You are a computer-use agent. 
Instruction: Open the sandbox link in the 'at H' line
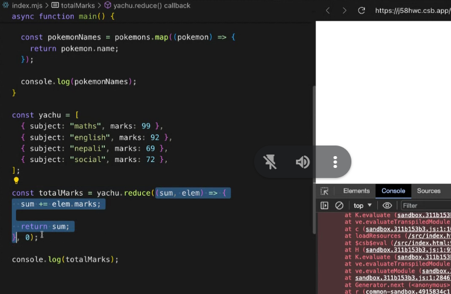(408, 250)
